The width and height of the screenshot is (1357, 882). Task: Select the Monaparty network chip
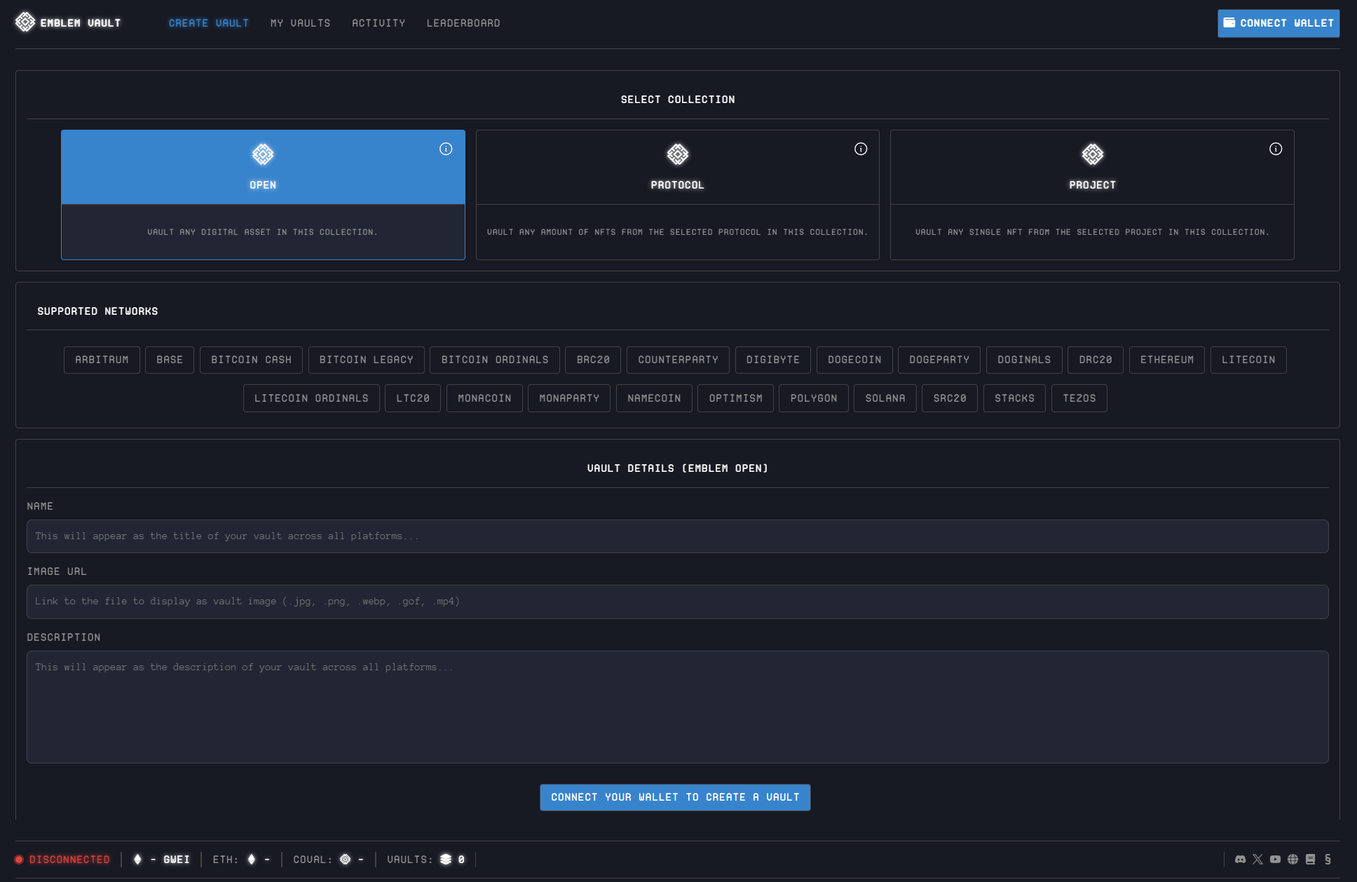click(569, 398)
